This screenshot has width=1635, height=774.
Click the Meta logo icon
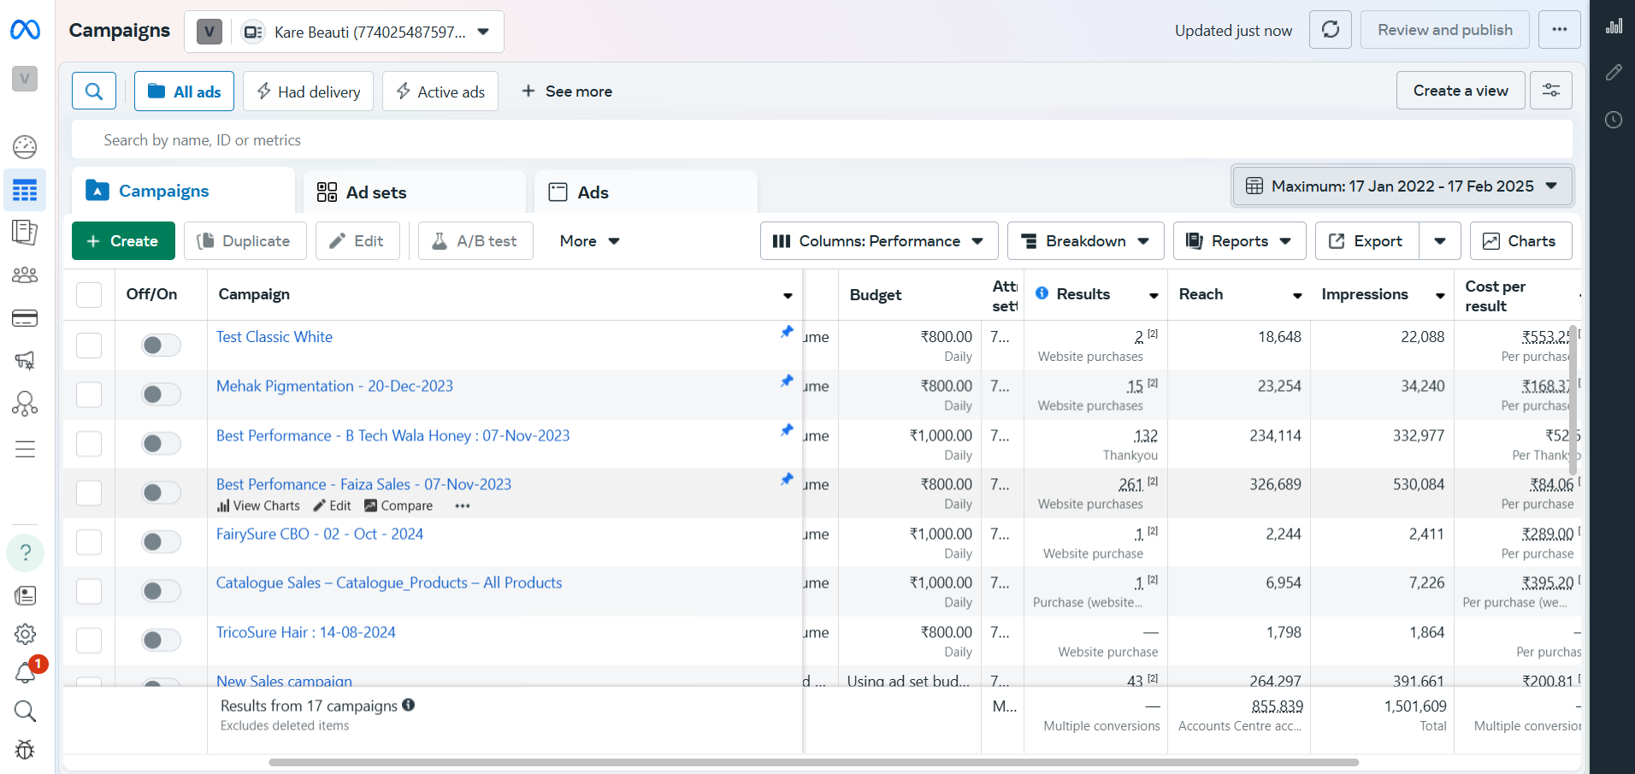coord(25,30)
